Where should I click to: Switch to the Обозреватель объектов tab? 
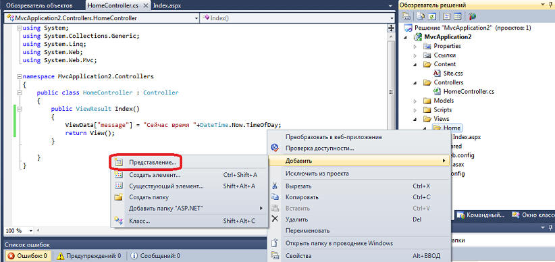pos(39,5)
